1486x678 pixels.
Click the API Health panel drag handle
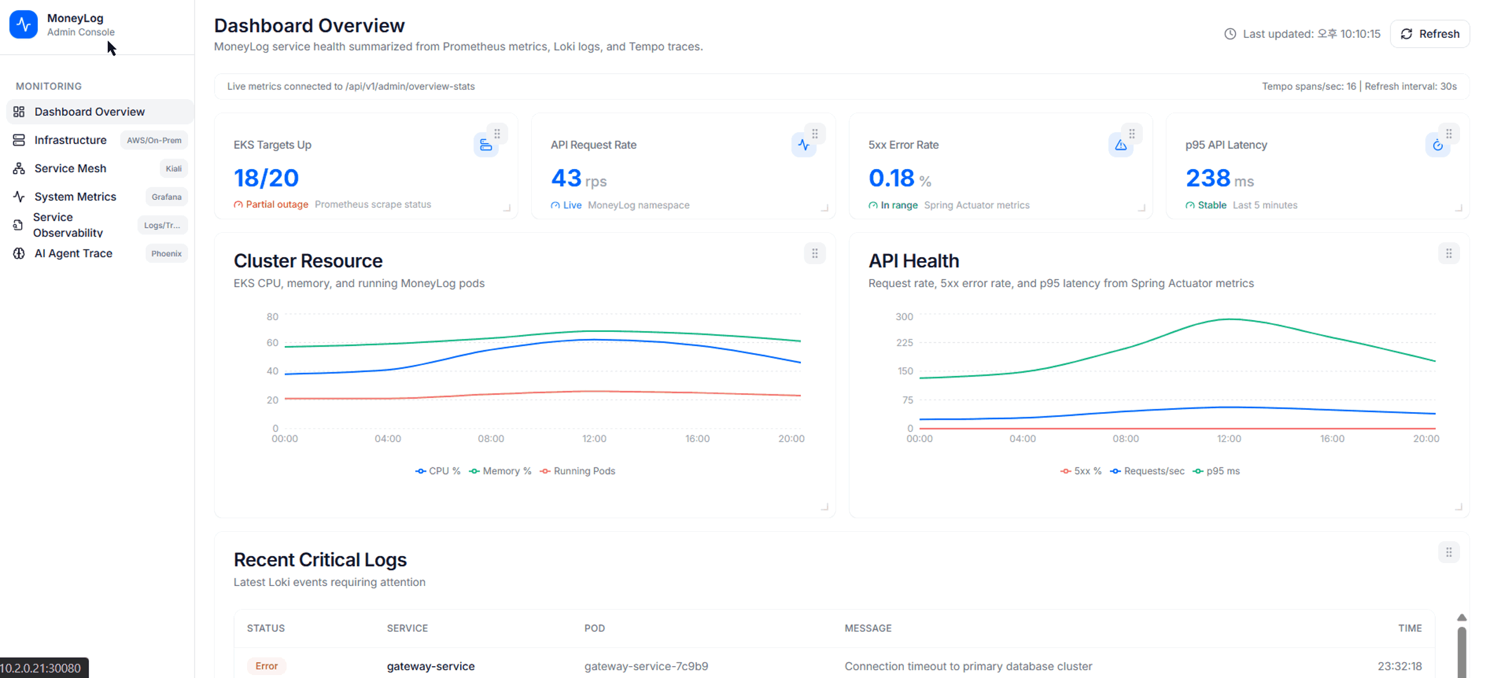(1449, 254)
